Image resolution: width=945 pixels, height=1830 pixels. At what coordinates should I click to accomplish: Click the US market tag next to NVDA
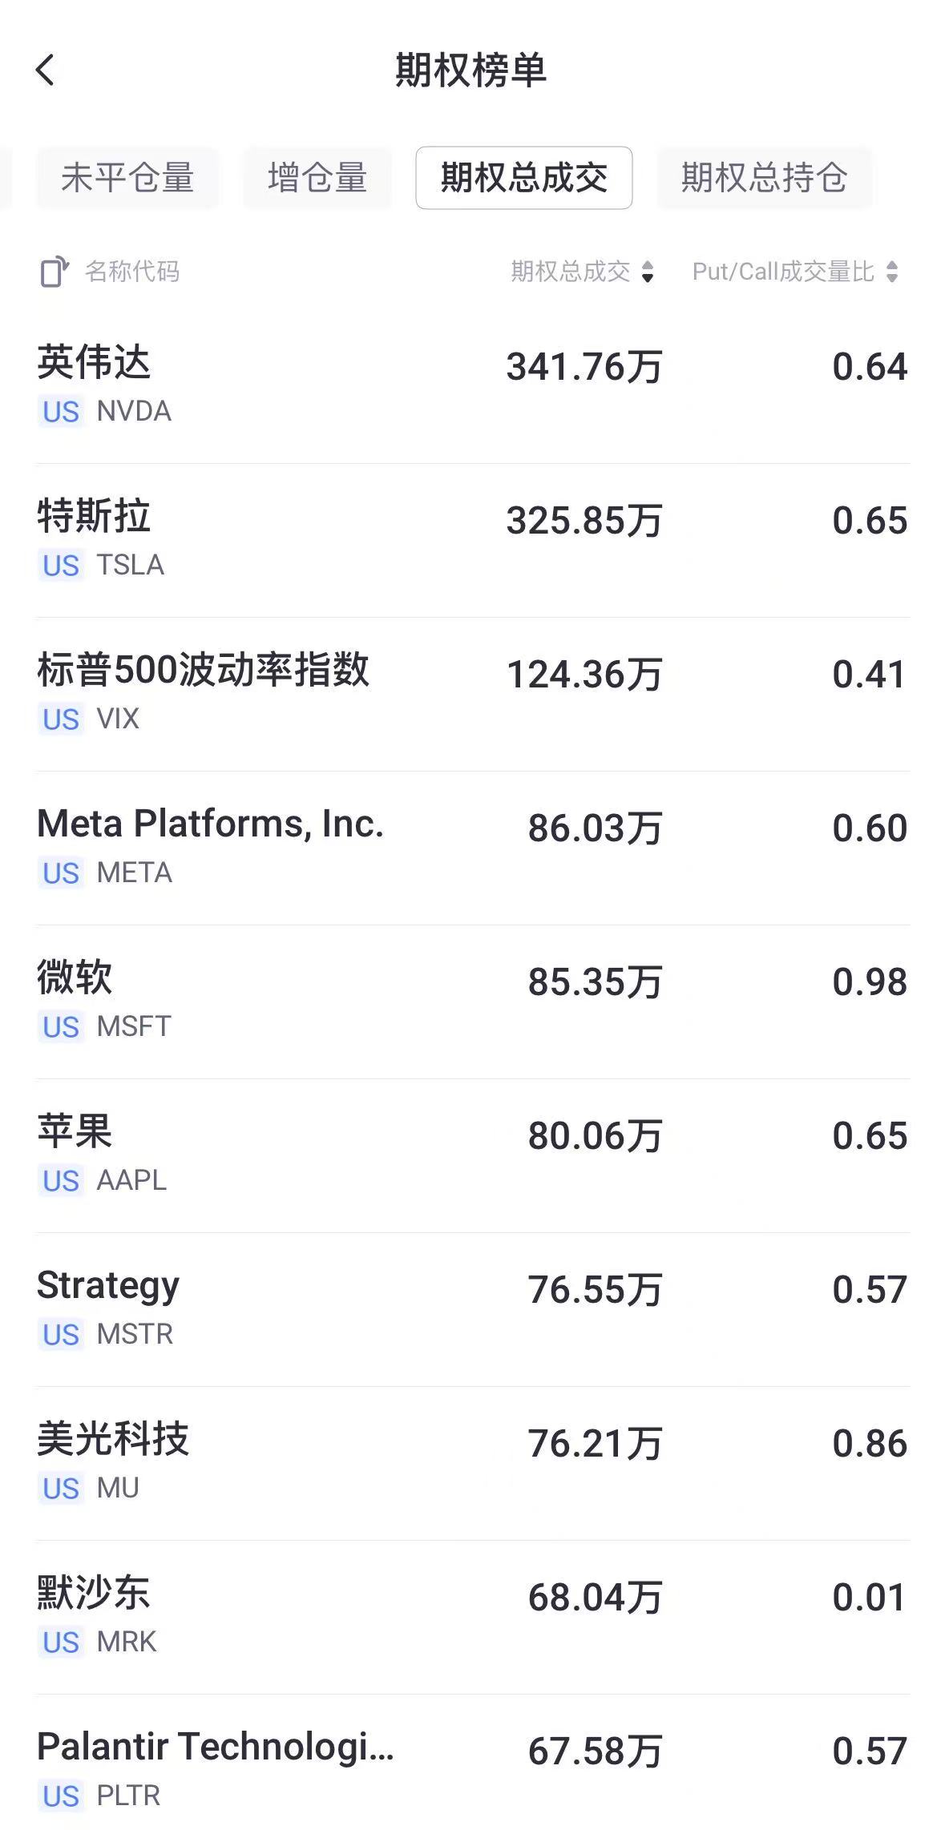[x=61, y=412]
